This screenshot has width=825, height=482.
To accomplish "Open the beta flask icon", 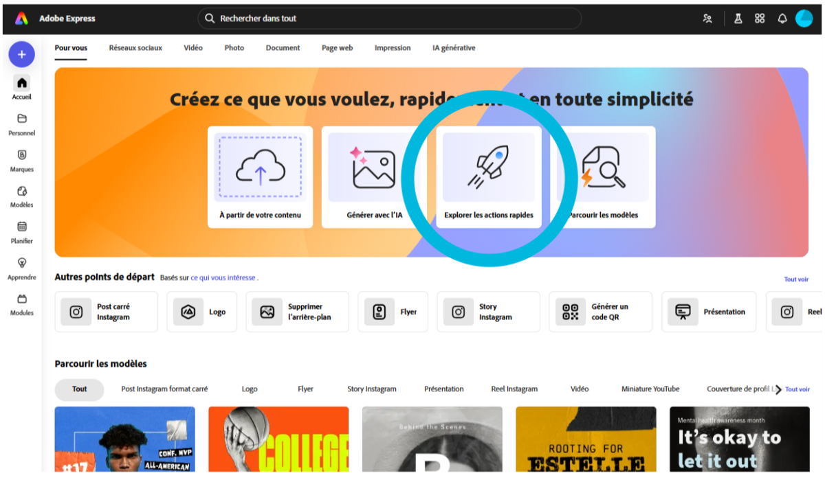I will (738, 19).
